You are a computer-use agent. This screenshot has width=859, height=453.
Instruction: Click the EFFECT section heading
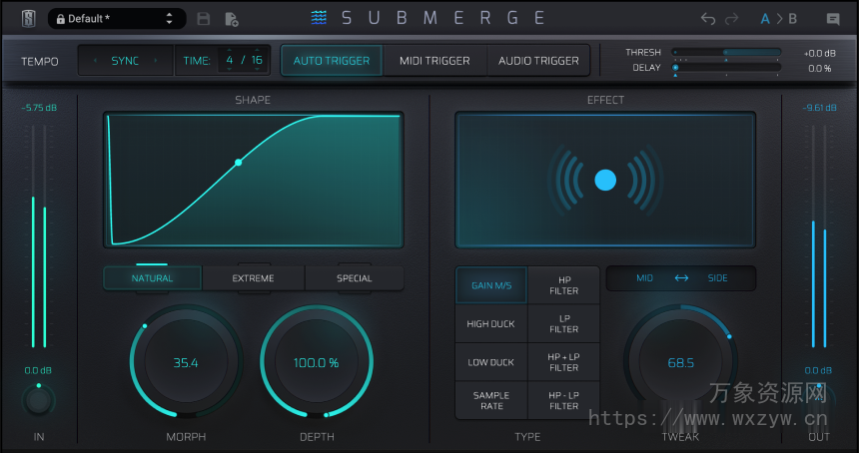click(605, 100)
